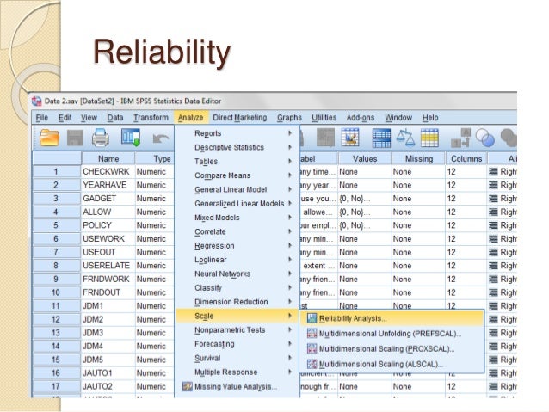Image resolution: width=549 pixels, height=412 pixels.
Task: Click the Use Variable Sets circles icon
Action: click(485, 138)
